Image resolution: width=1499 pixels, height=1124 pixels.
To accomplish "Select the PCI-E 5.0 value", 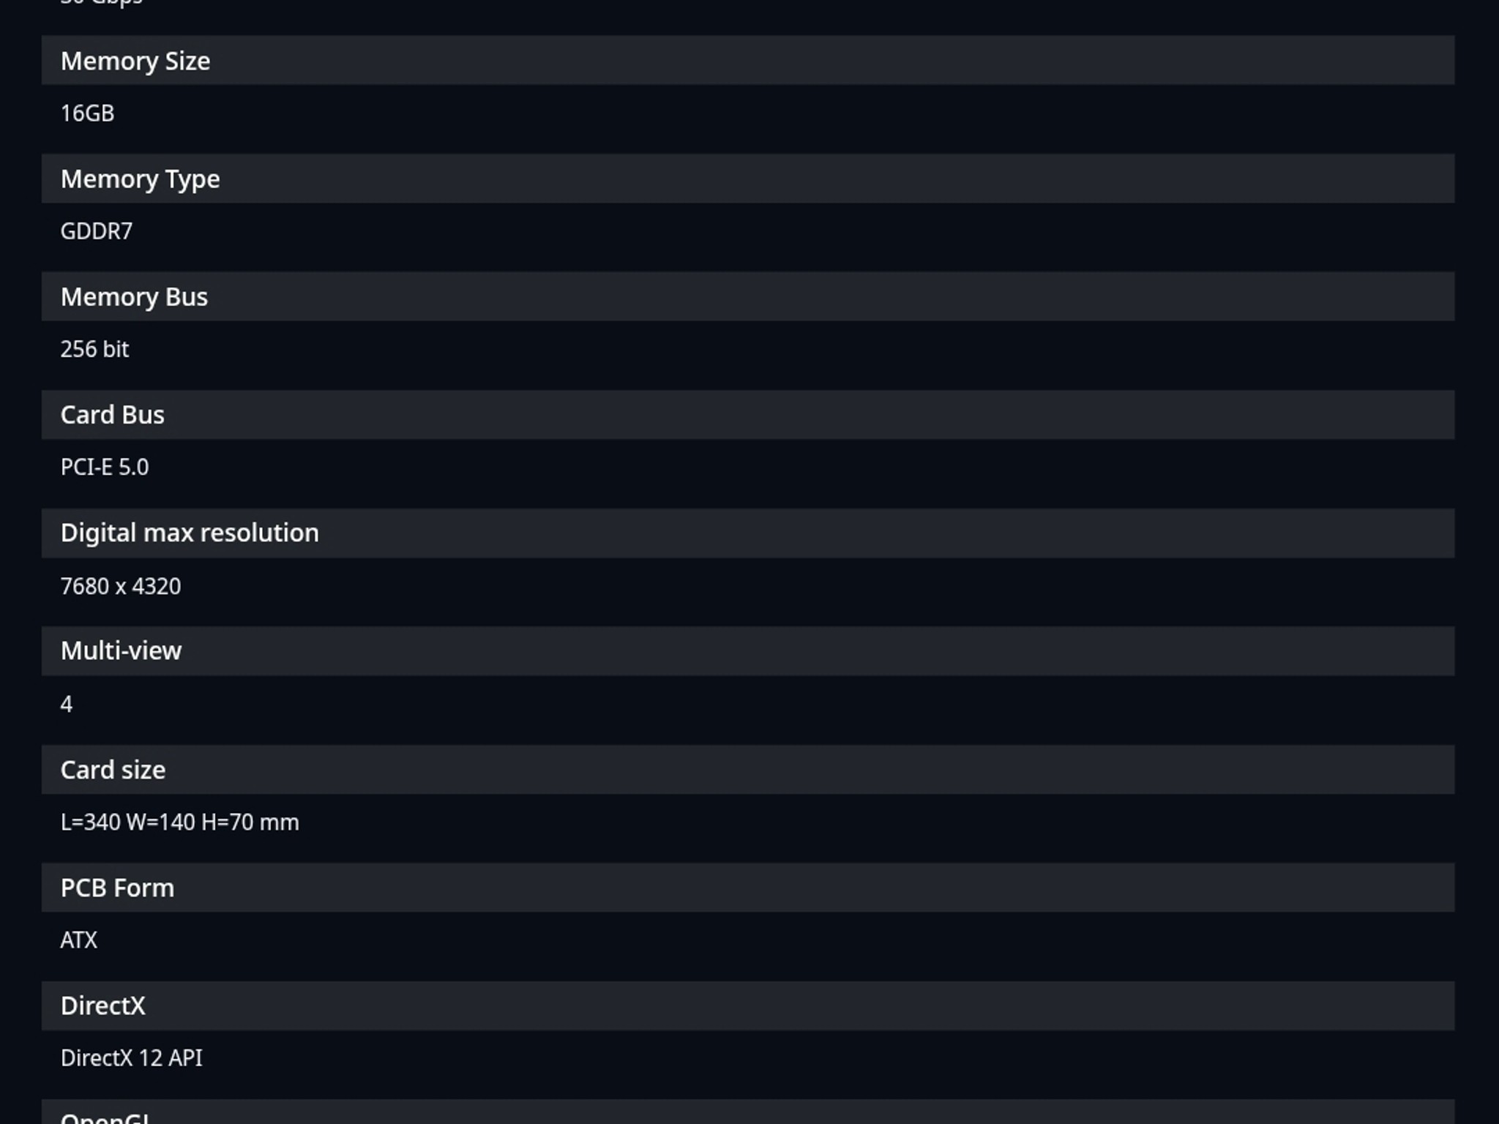I will 105,467.
